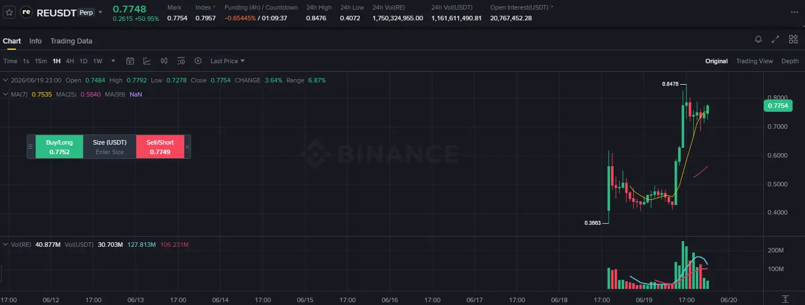Click the last price 0.7748
The width and height of the screenshot is (805, 305).
click(129, 8)
